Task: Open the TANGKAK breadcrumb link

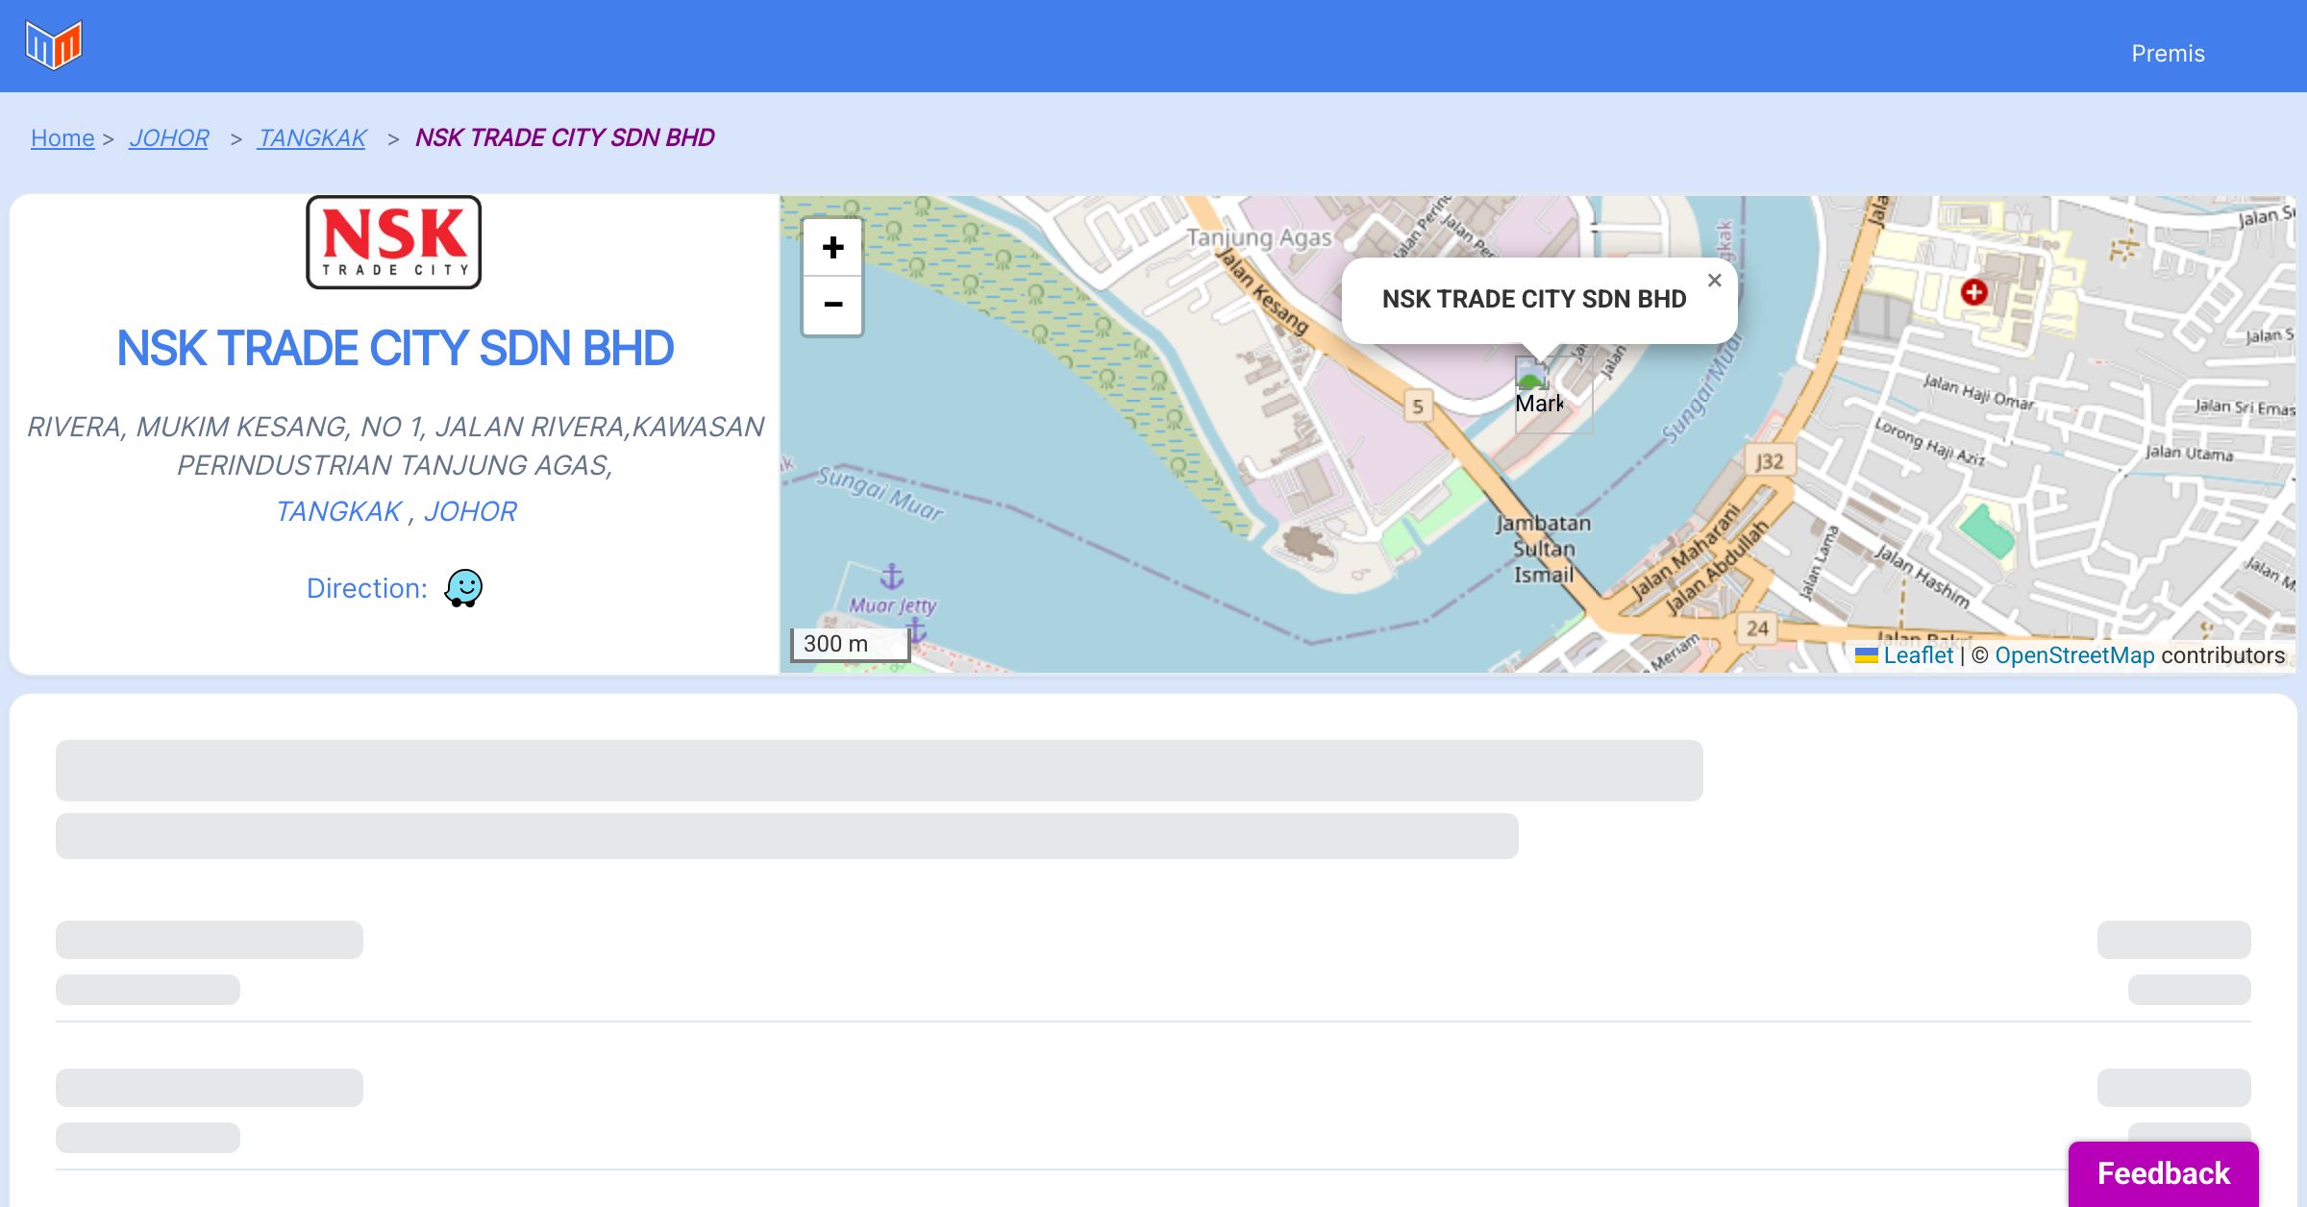Action: tap(311, 138)
